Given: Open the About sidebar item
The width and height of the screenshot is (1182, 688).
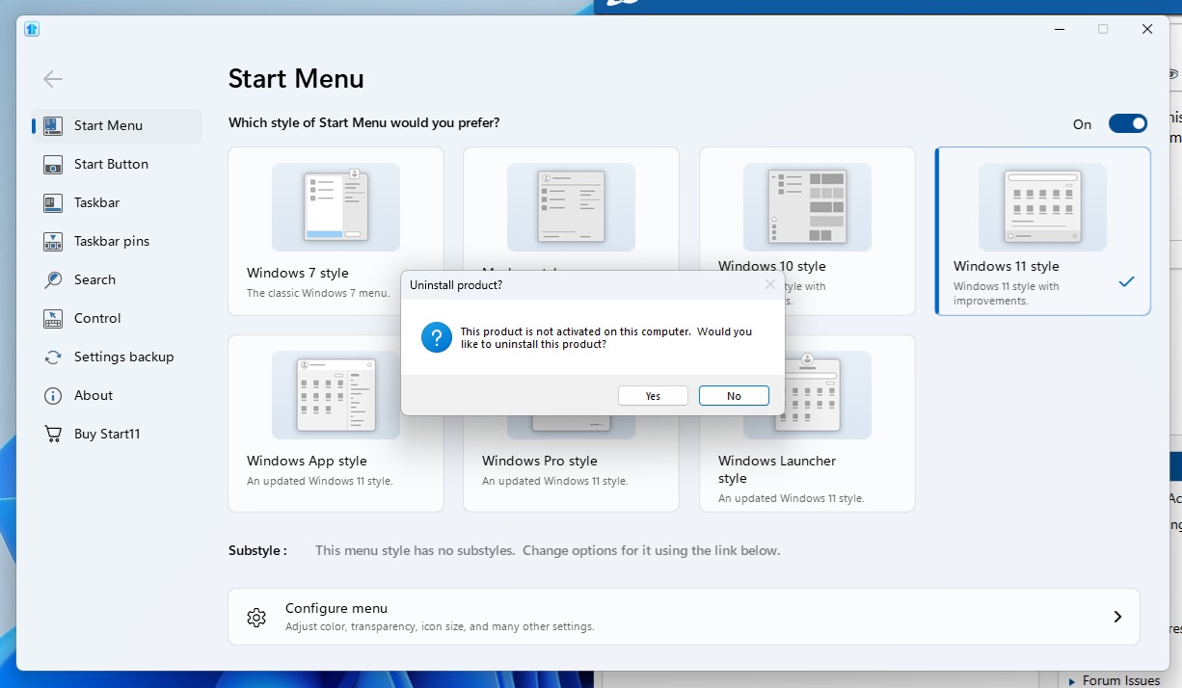Looking at the screenshot, I should [x=94, y=396].
